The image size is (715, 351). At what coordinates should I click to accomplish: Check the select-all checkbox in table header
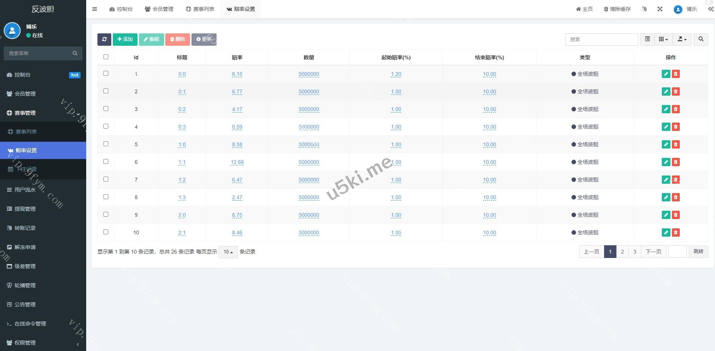pyautogui.click(x=106, y=57)
